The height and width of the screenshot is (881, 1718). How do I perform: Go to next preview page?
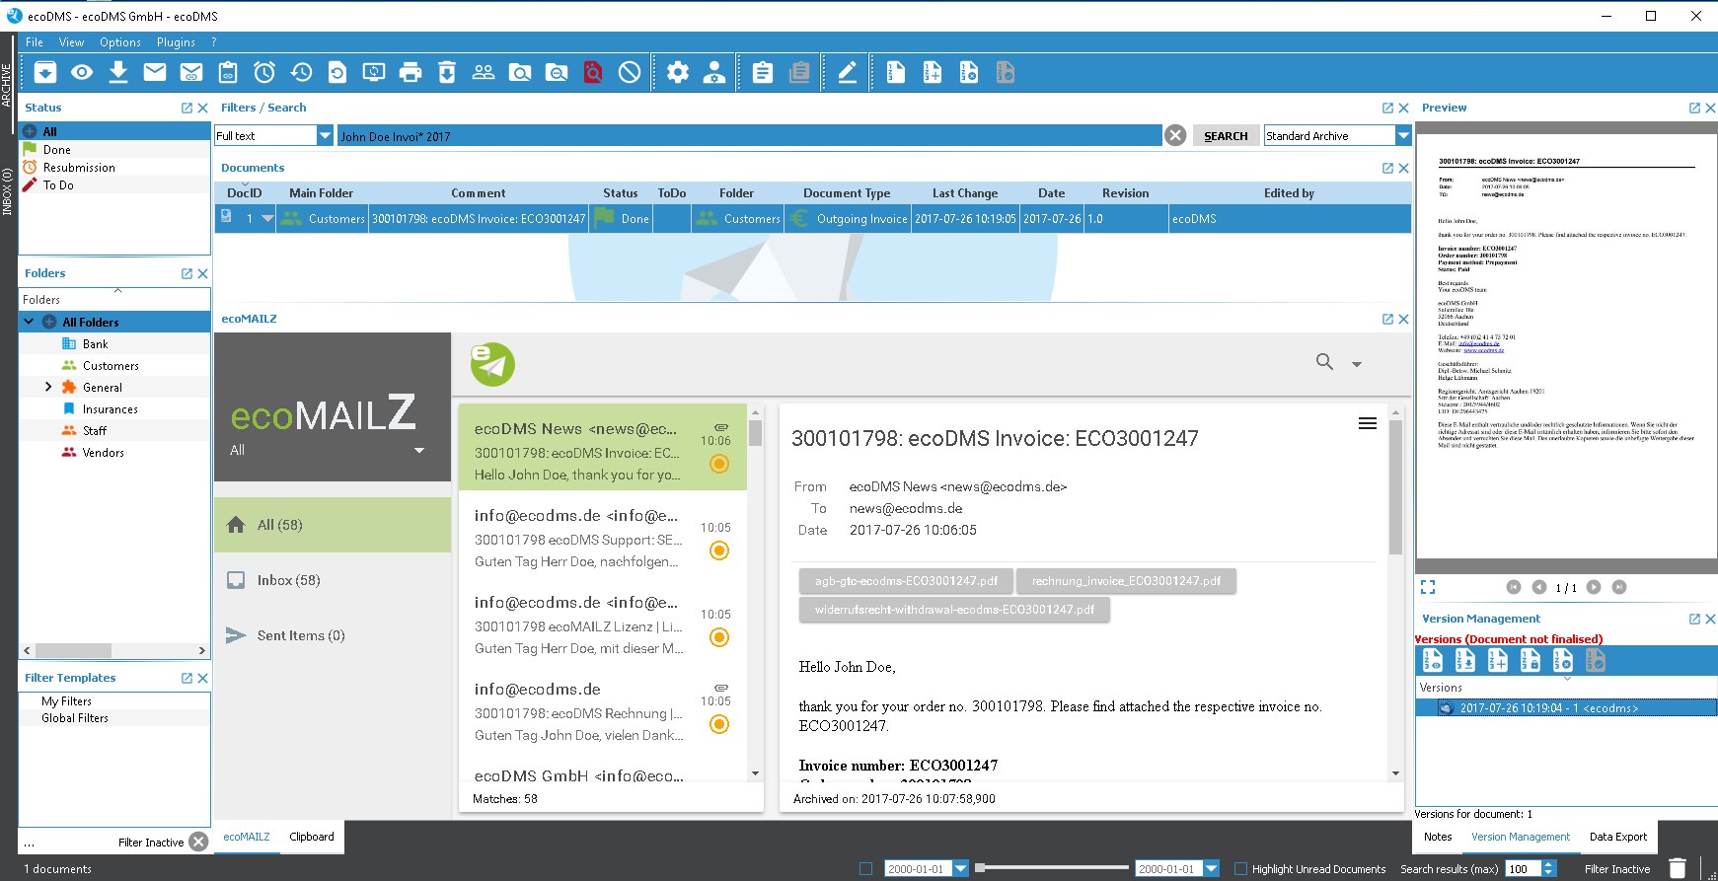click(x=1594, y=587)
